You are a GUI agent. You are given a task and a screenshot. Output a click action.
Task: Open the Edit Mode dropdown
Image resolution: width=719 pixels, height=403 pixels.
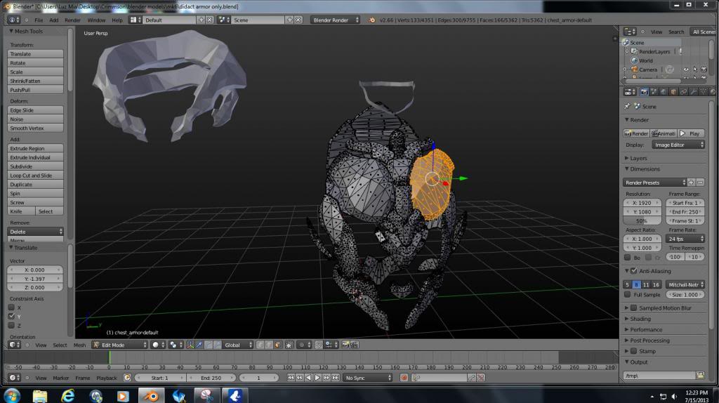(119, 345)
